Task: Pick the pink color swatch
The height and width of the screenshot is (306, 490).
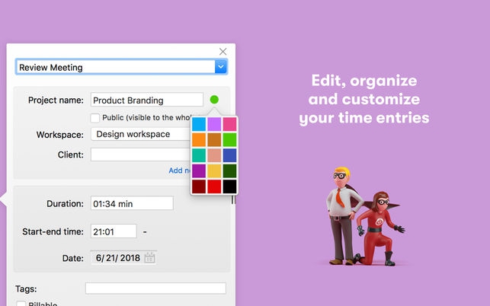Action: (229, 124)
